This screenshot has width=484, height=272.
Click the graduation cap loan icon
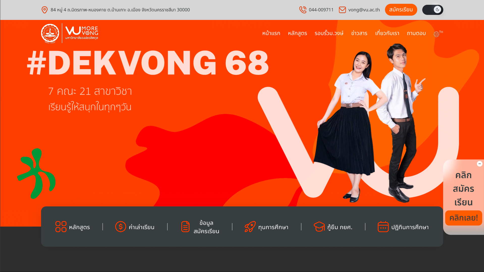319,227
